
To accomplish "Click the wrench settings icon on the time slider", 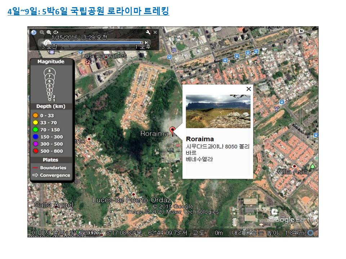I will [x=147, y=31].
